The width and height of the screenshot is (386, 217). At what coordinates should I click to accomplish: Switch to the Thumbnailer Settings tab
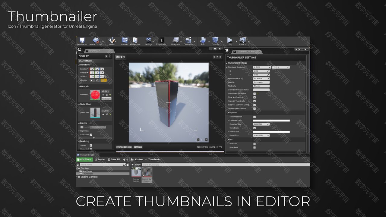[x=245, y=52]
